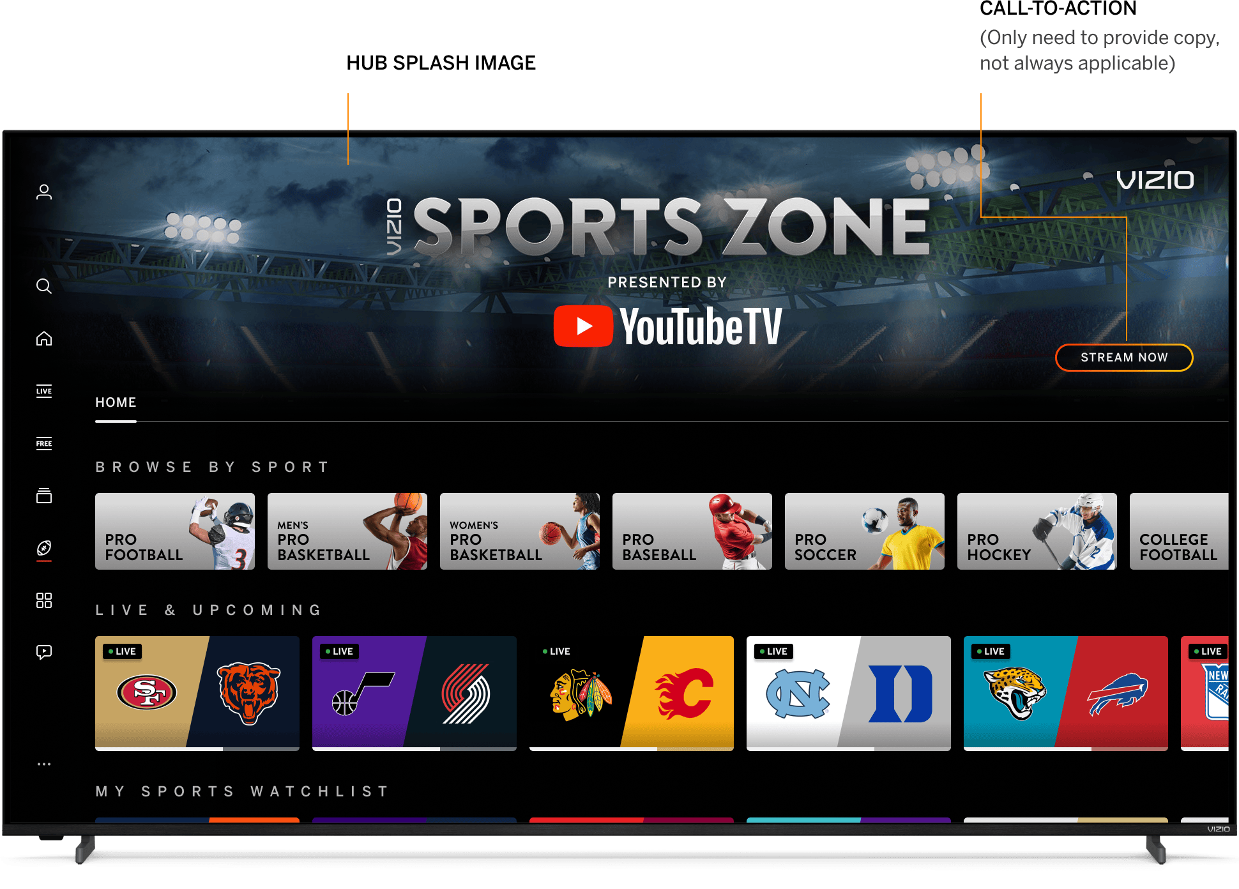Screen dimensions: 1239x889
Task: Open the Pro Football category card
Action: click(174, 531)
